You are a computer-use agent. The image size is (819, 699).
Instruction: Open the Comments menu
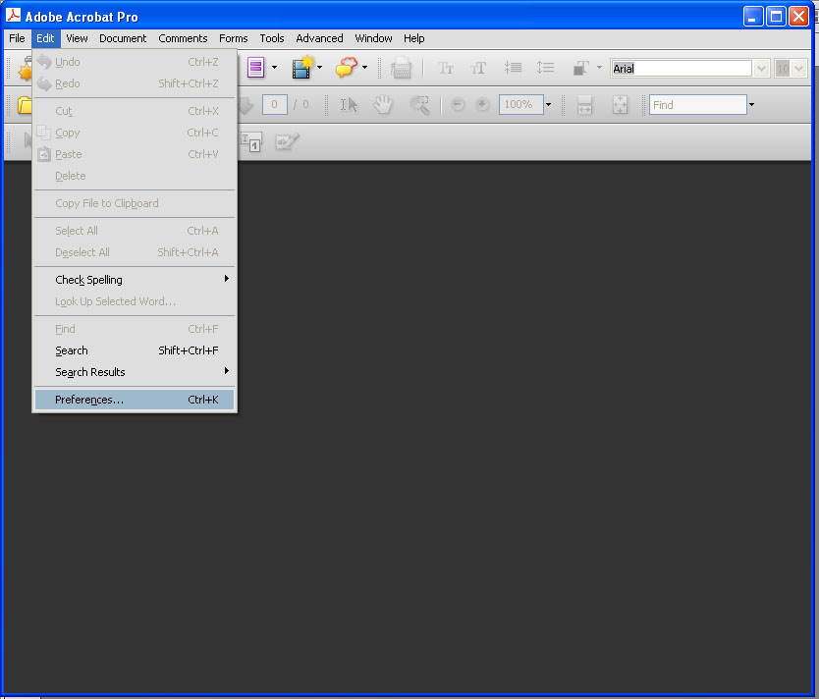coord(183,38)
